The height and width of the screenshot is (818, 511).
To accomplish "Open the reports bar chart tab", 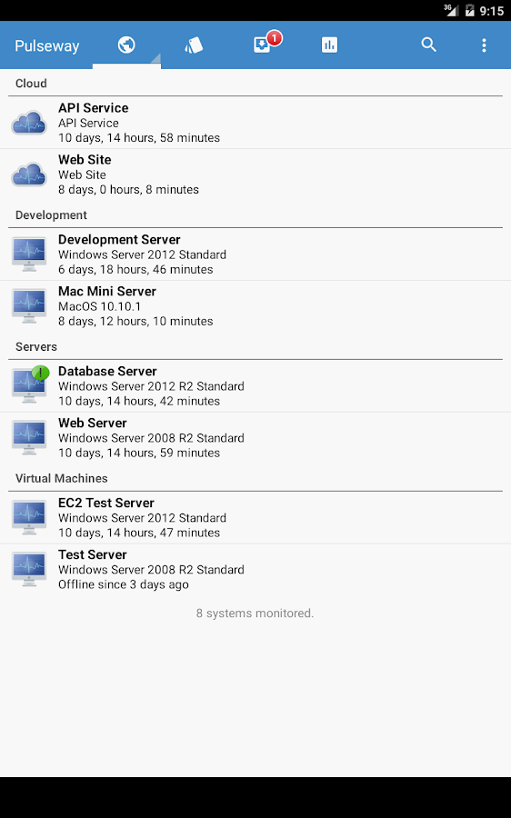I will (329, 45).
